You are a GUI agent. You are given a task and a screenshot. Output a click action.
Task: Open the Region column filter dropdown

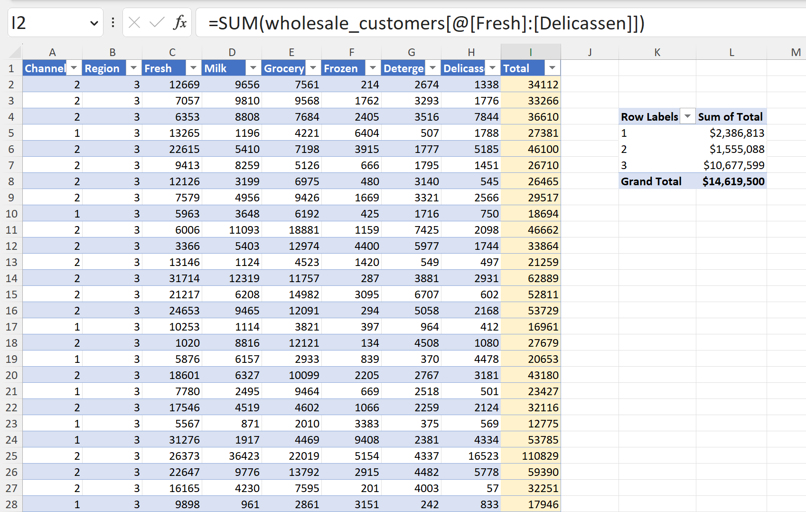coord(134,68)
